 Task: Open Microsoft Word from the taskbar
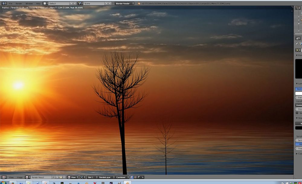pyautogui.click(x=37, y=182)
